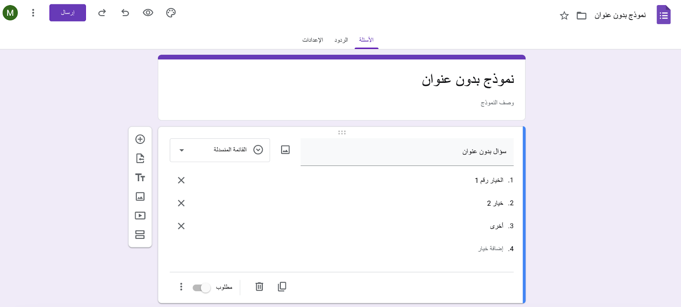681x307 pixels.
Task: Toggle the required (مطلوب) switch
Action: [x=201, y=288]
